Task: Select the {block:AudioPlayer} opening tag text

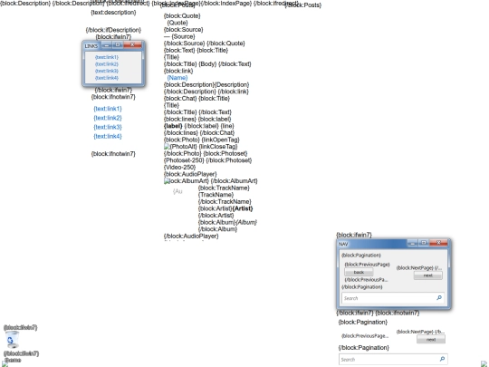Action: tap(190, 174)
